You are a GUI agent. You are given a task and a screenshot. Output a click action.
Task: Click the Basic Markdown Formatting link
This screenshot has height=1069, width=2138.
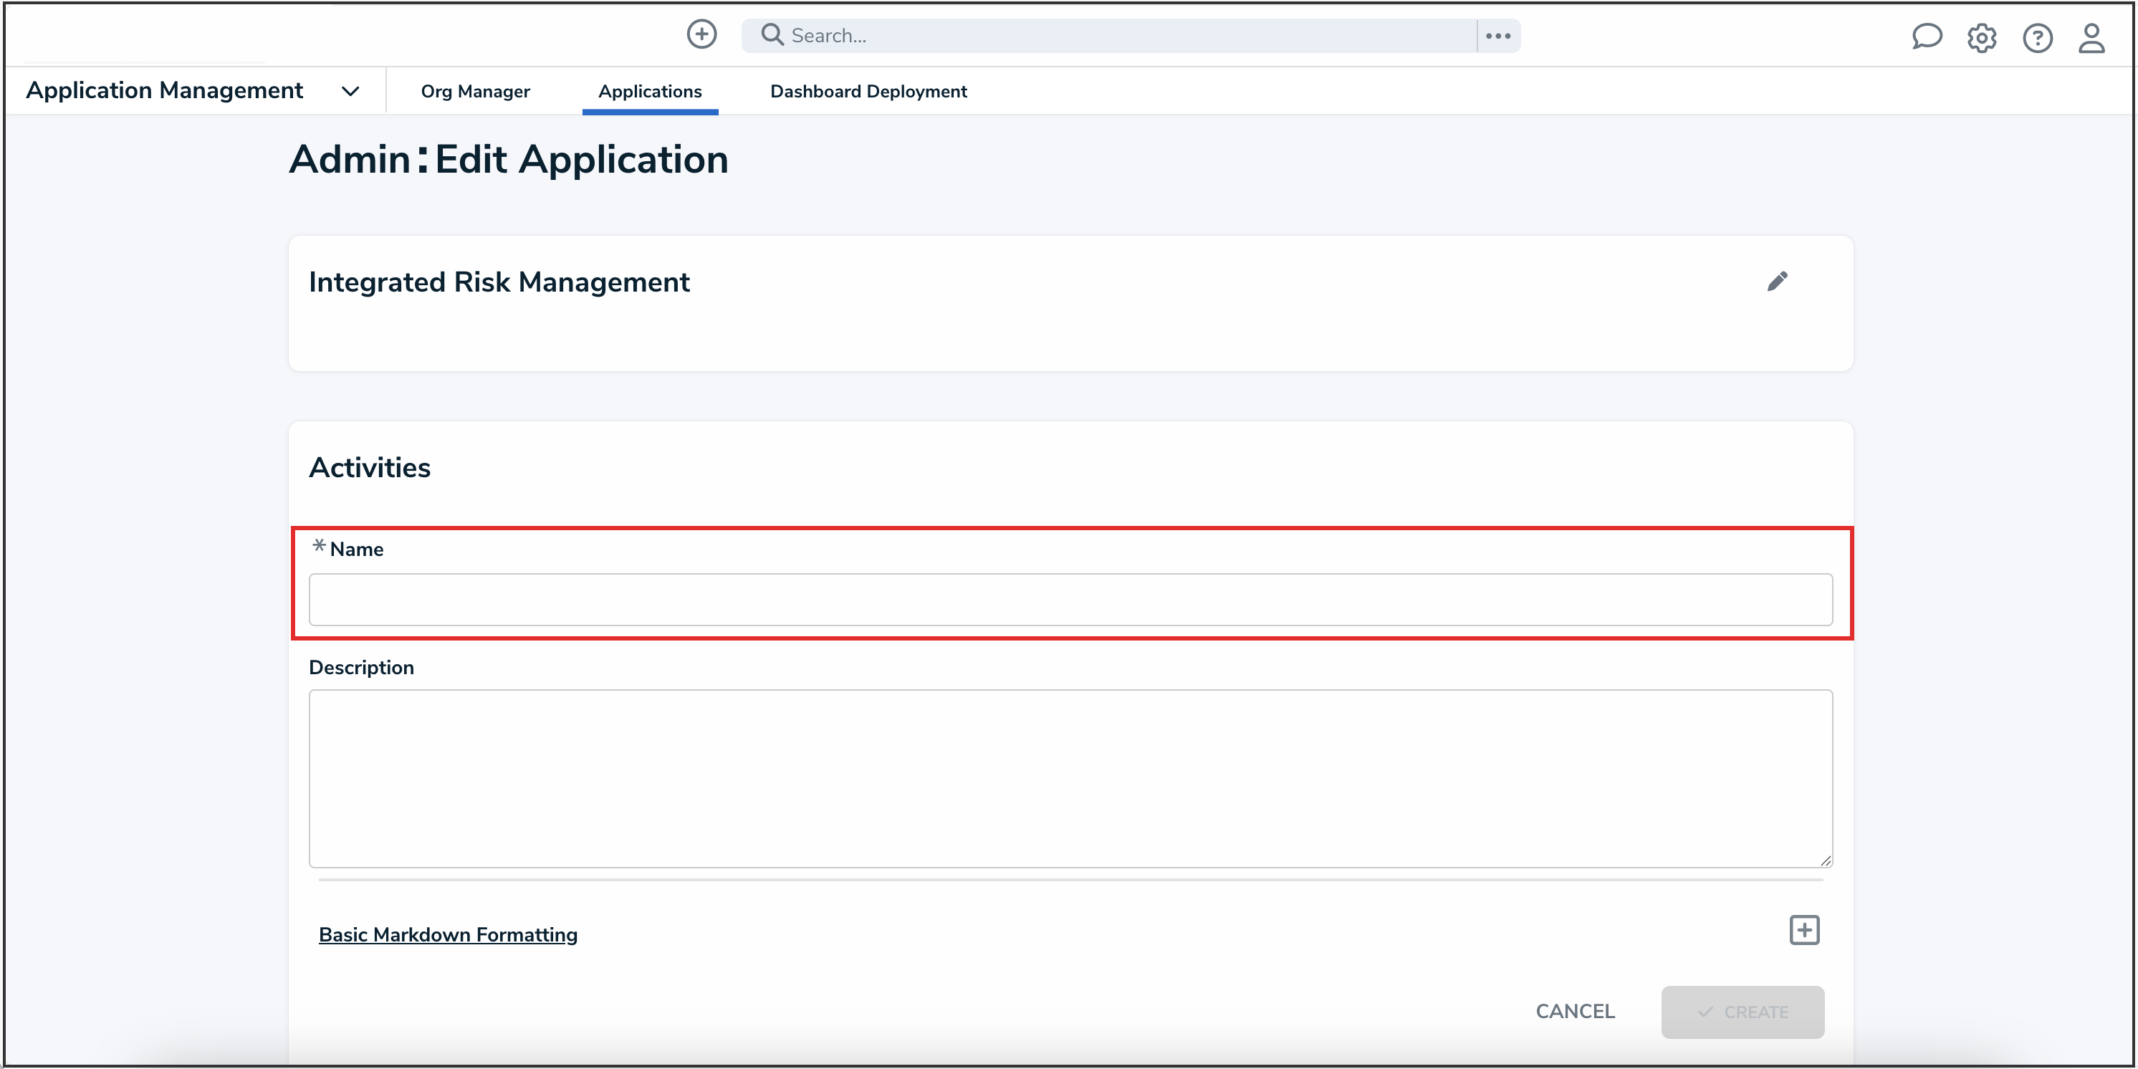(x=447, y=934)
